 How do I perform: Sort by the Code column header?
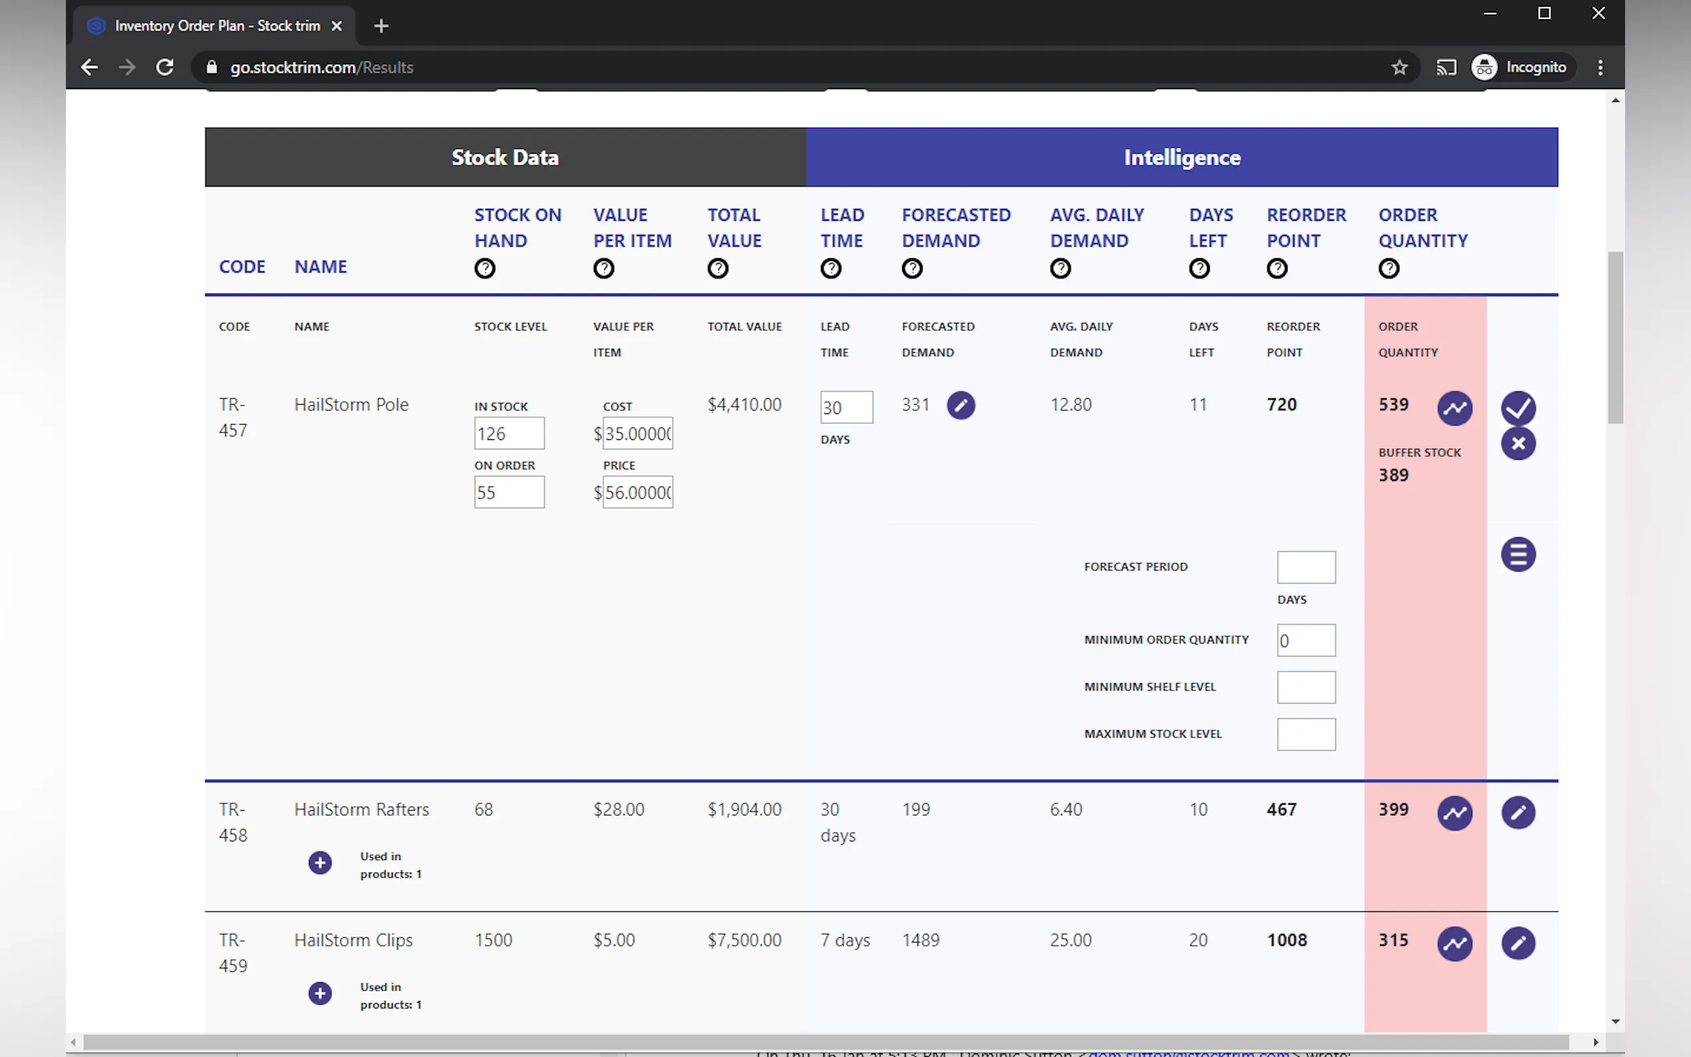click(242, 266)
